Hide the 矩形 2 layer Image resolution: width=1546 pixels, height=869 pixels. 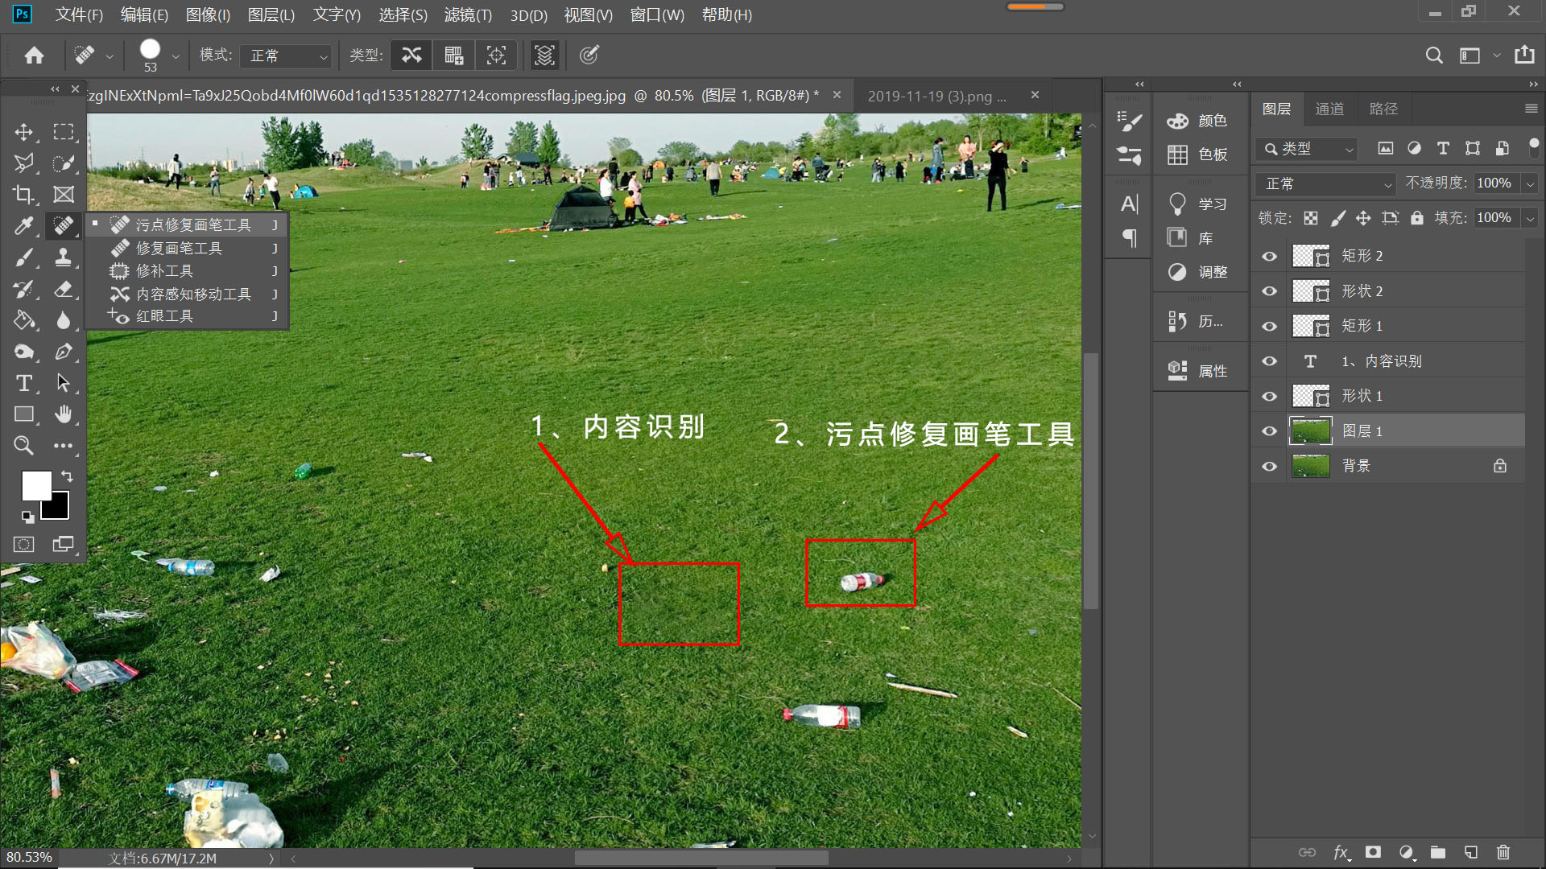(1270, 257)
